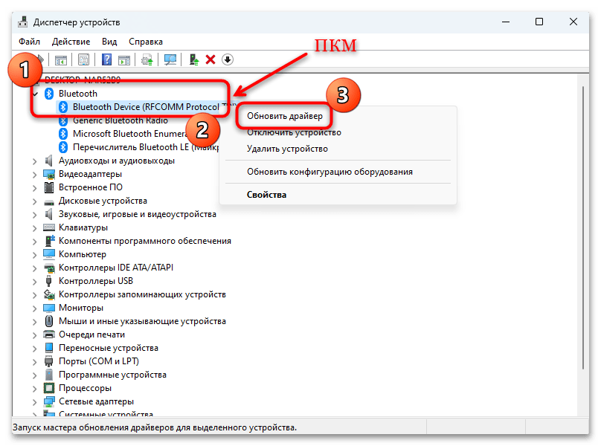Click the monitor icon of Компьютер
Image resolution: width=601 pixels, height=446 pixels.
49,254
